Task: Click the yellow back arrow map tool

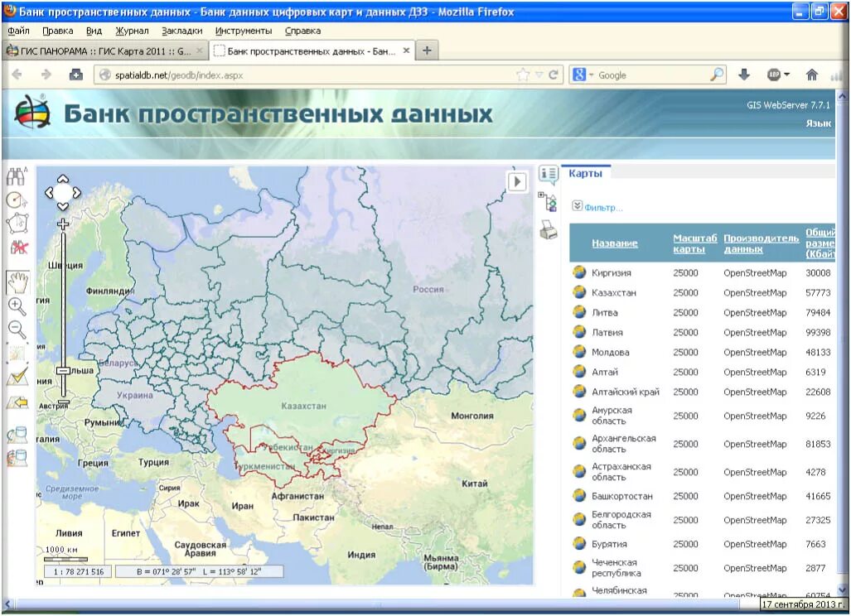Action: coord(17,402)
